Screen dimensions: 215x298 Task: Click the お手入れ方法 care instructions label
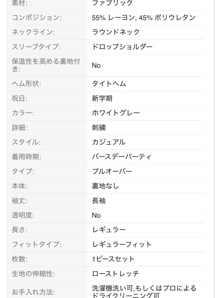(x=33, y=292)
